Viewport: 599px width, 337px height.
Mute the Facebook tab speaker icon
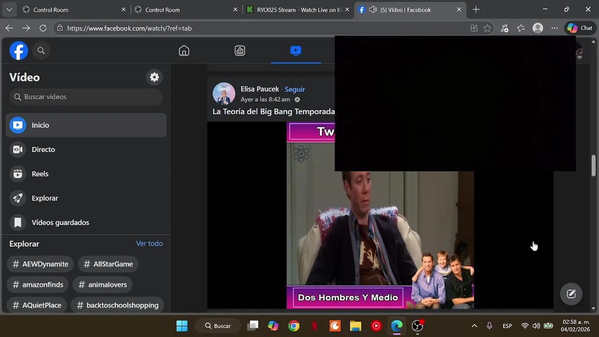pyautogui.click(x=373, y=9)
